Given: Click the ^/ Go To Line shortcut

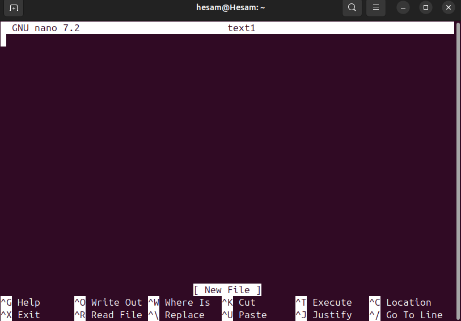Looking at the screenshot, I should pos(406,315).
